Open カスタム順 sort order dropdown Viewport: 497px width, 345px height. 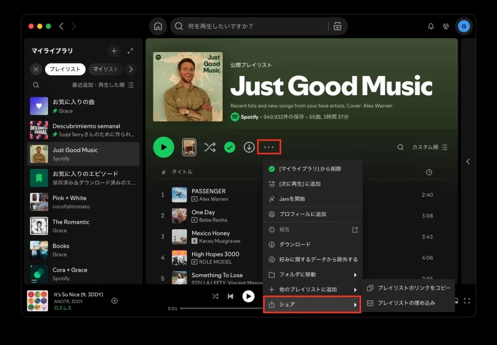[430, 147]
